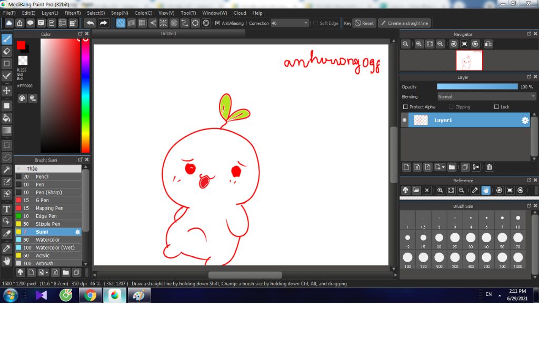Click the delete layer trash icon
Image resolution: width=539 pixels, height=348 pixels.
[489, 167]
